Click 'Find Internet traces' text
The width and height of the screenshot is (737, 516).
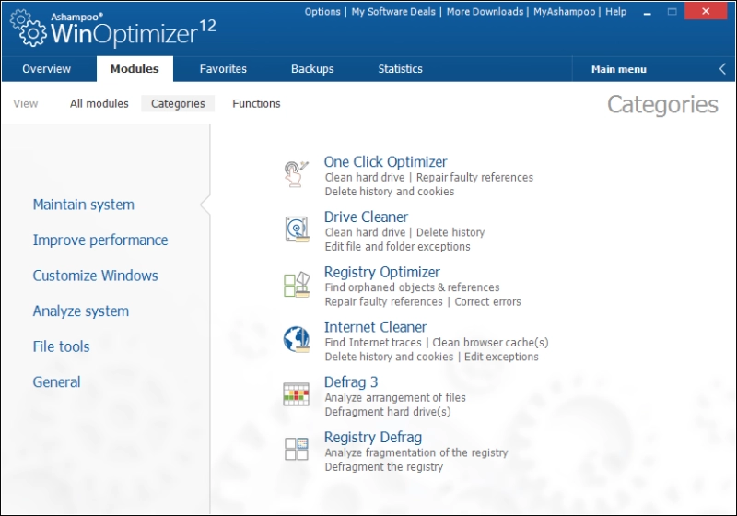tap(373, 342)
